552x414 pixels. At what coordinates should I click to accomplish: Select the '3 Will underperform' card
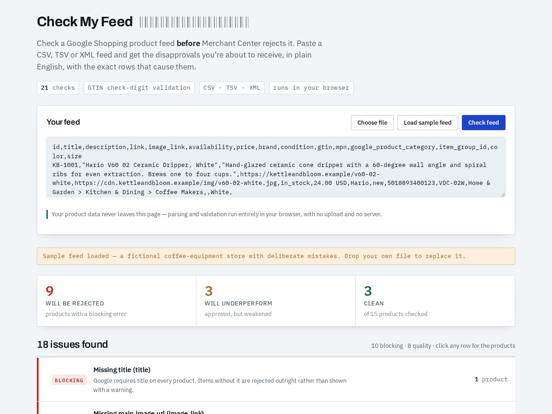(x=276, y=301)
